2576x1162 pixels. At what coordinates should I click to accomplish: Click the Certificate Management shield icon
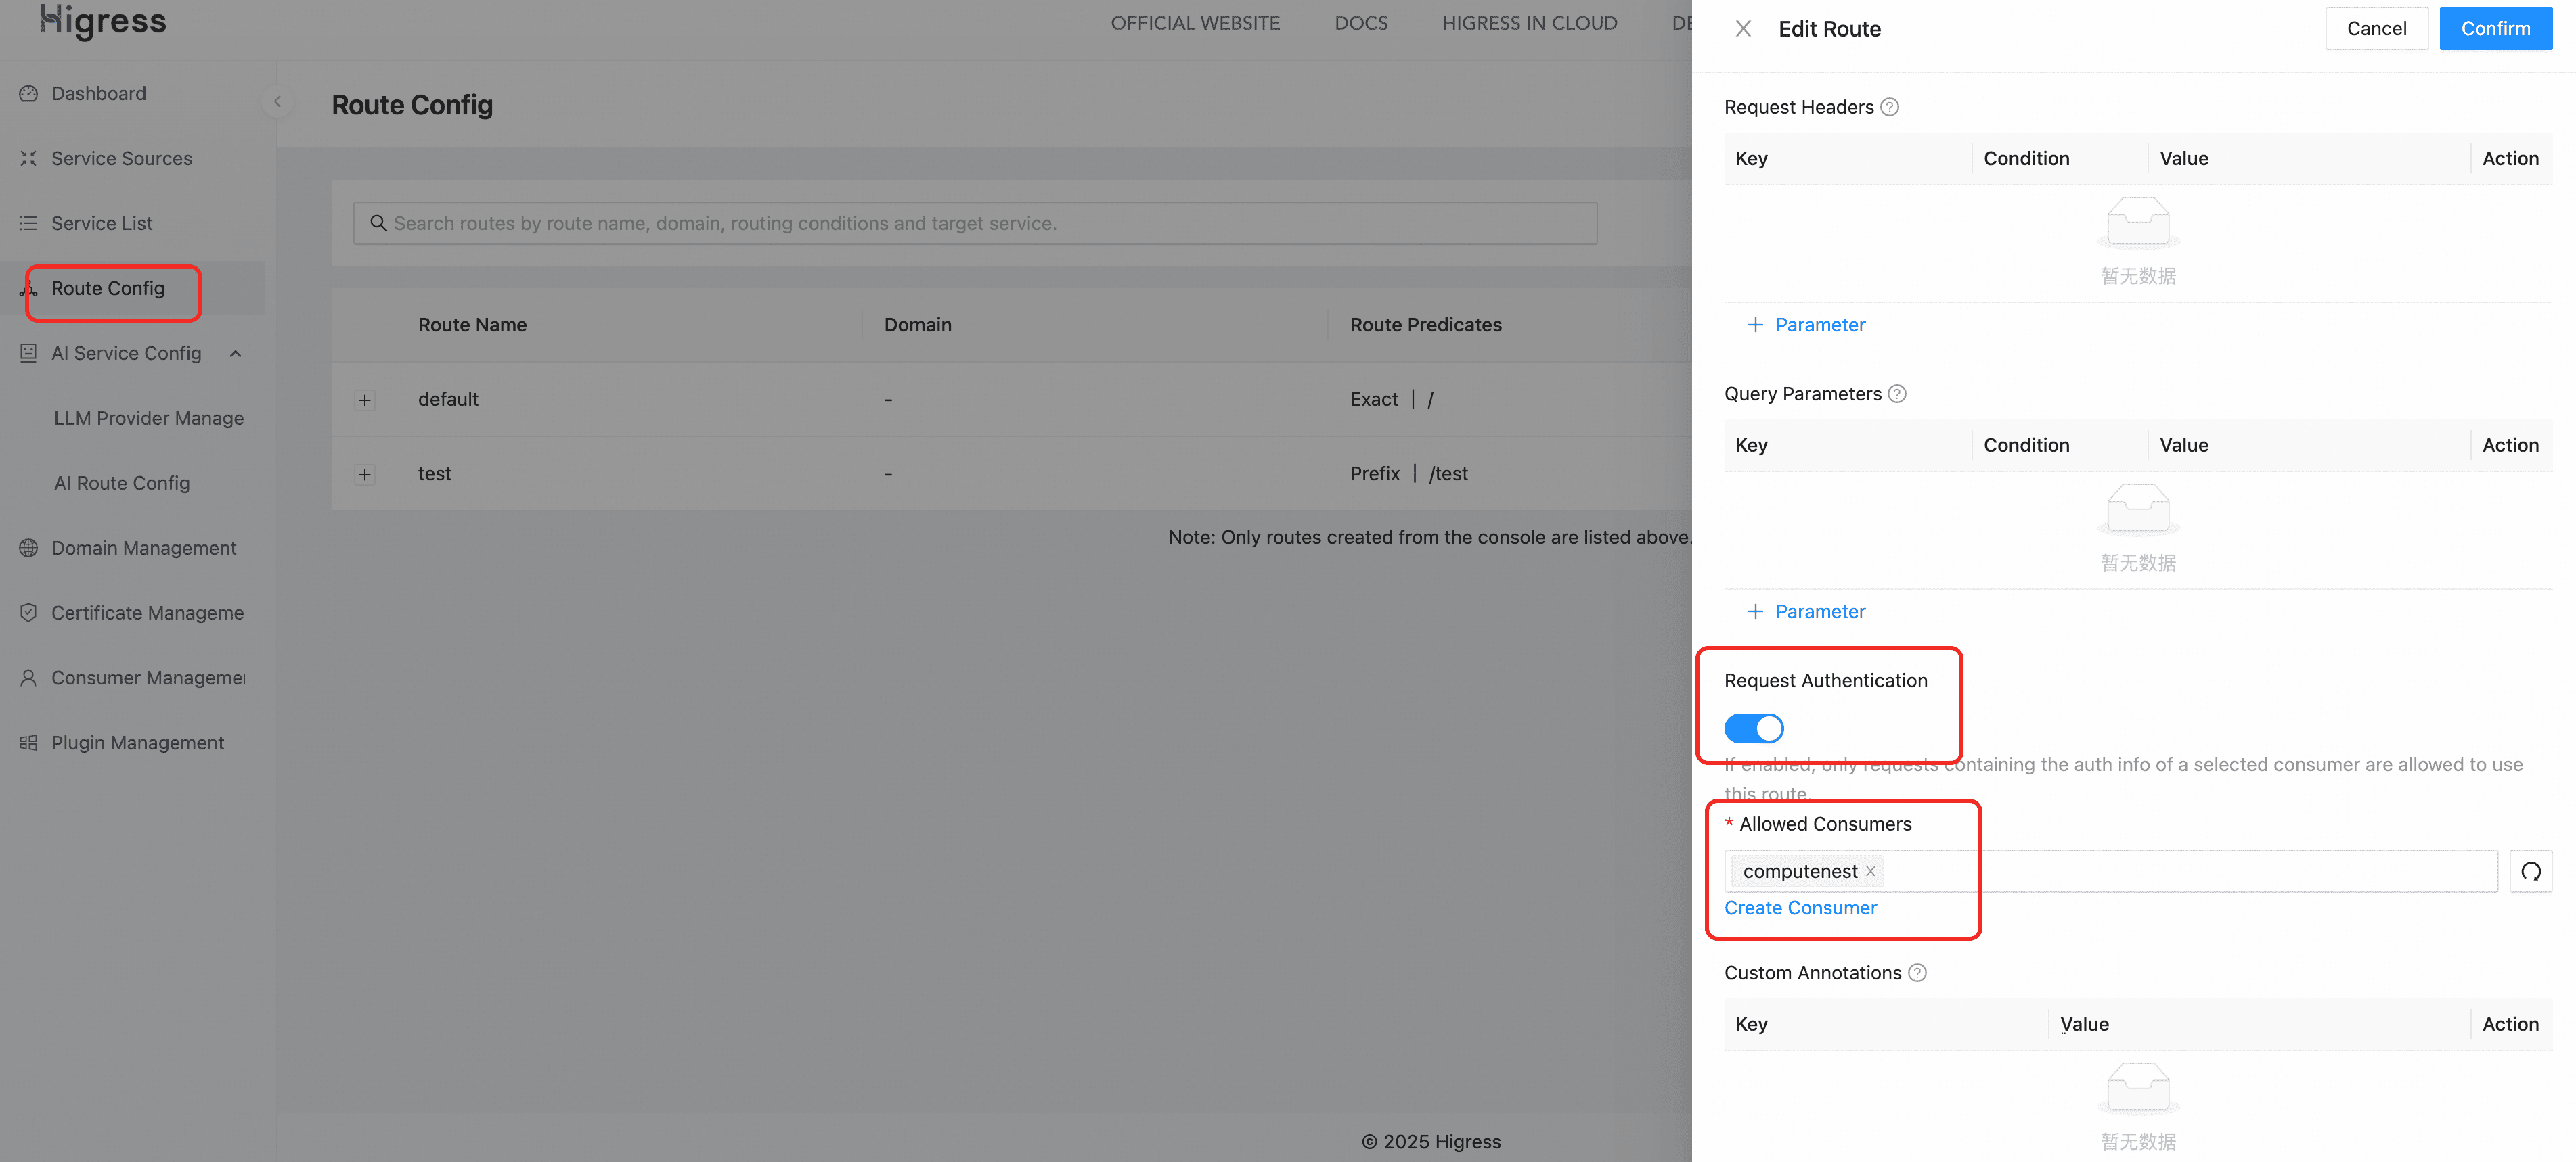coord(28,613)
